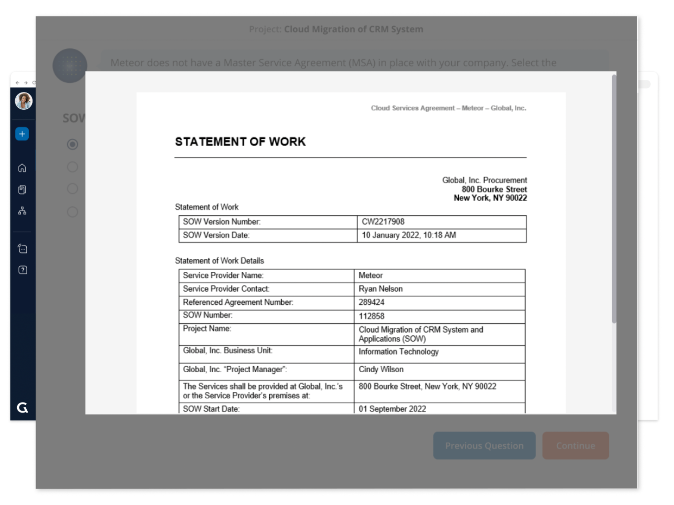
Task: Open the help question-mark icon
Action: (23, 270)
